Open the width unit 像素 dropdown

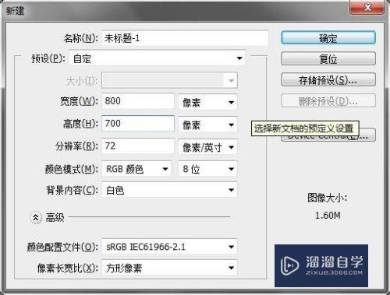(x=207, y=102)
